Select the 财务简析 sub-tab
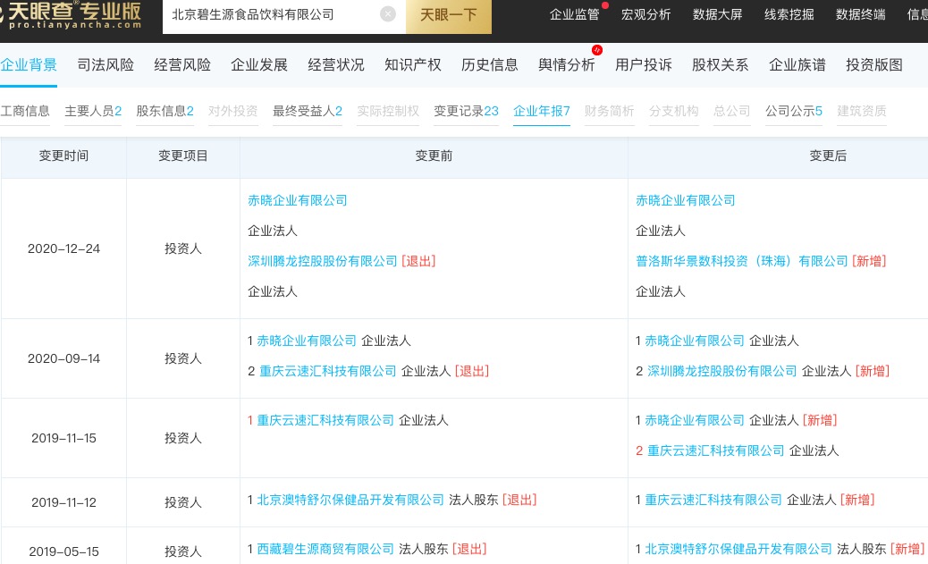Image resolution: width=928 pixels, height=564 pixels. [610, 111]
